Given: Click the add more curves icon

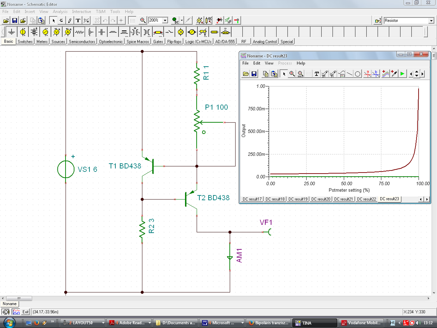Looking at the screenshot, I should pyautogui.click(x=385, y=74).
